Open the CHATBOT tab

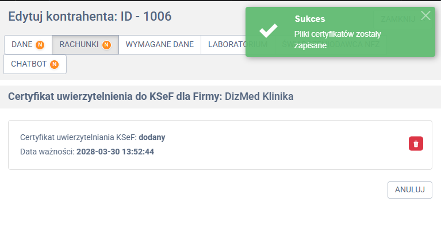tap(29, 64)
